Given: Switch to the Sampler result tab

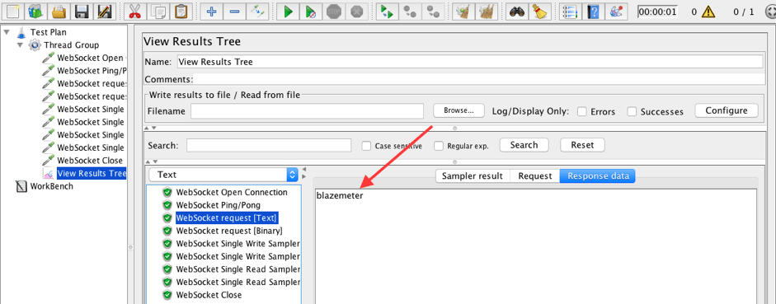Looking at the screenshot, I should [x=473, y=176].
